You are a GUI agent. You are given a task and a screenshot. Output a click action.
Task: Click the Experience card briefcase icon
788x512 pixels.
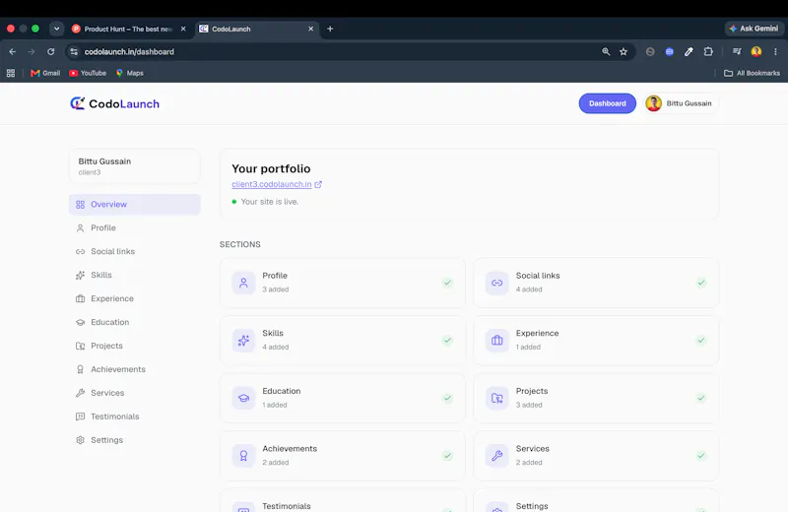pyautogui.click(x=497, y=341)
